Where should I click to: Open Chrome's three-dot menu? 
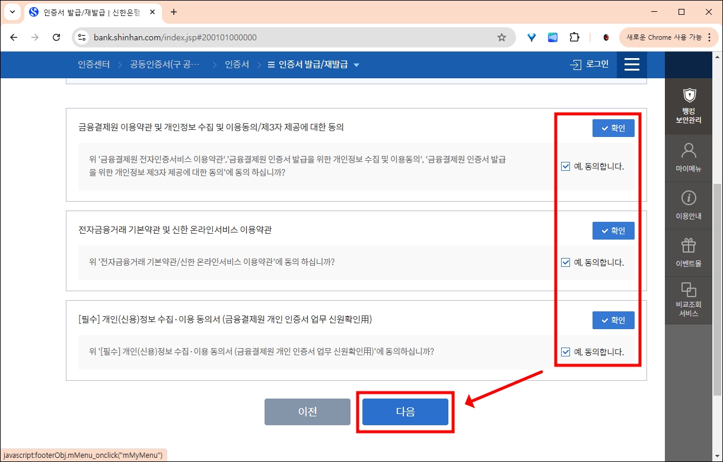(x=710, y=37)
